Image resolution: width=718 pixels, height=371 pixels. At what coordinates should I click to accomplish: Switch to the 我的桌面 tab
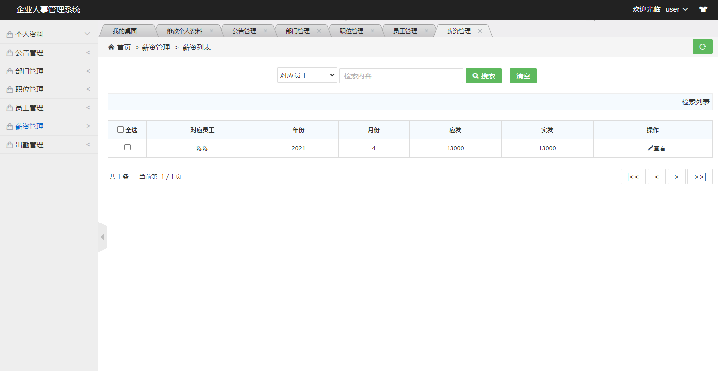coord(127,30)
